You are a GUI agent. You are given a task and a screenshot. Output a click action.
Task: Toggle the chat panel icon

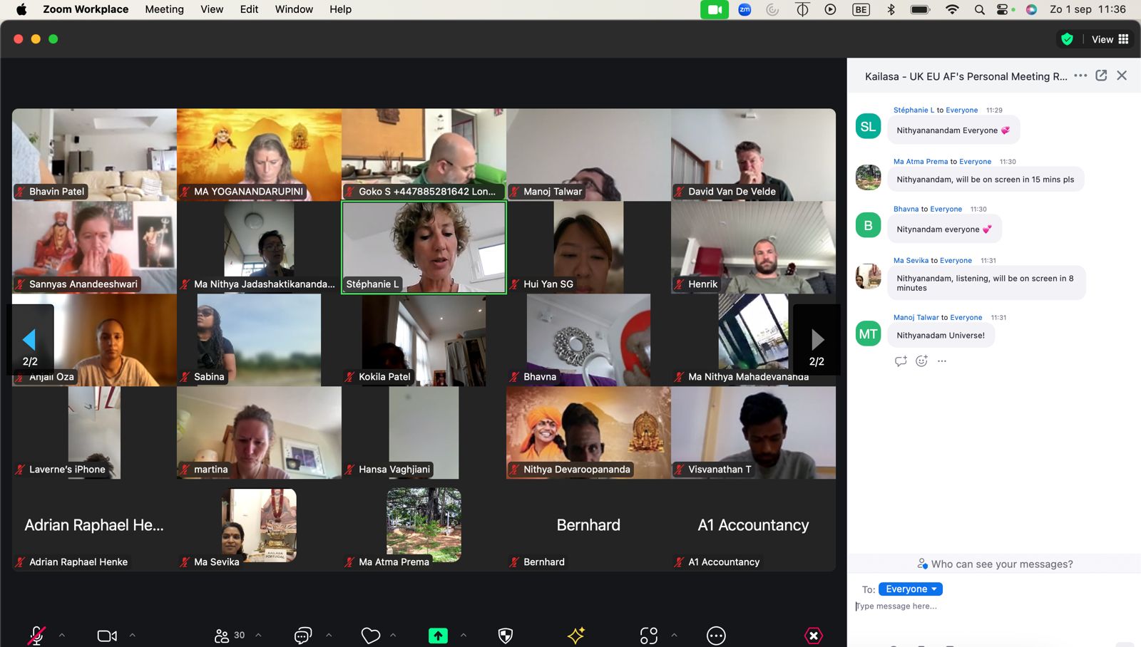click(303, 635)
